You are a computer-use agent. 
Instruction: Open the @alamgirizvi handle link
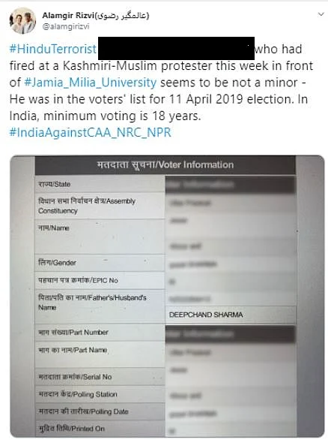point(65,27)
